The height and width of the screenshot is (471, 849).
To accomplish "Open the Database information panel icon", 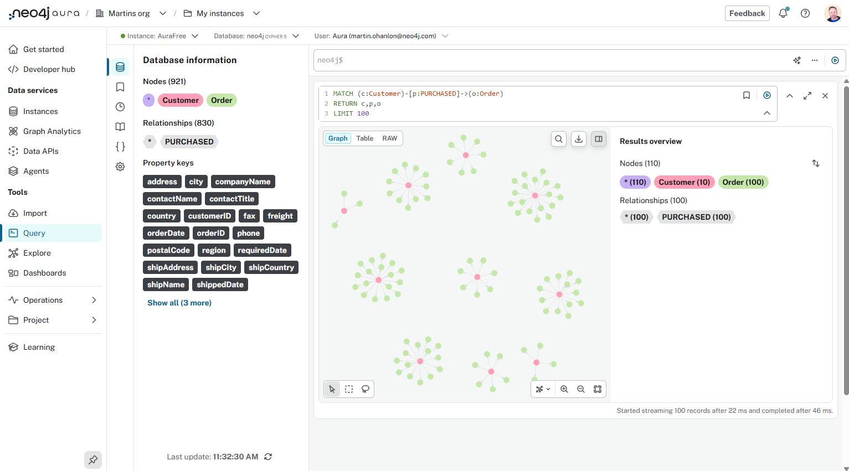I will [x=120, y=67].
